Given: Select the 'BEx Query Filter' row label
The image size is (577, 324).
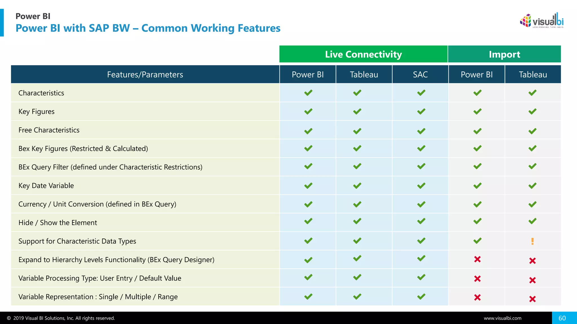Looking at the screenshot, I should 110,167.
